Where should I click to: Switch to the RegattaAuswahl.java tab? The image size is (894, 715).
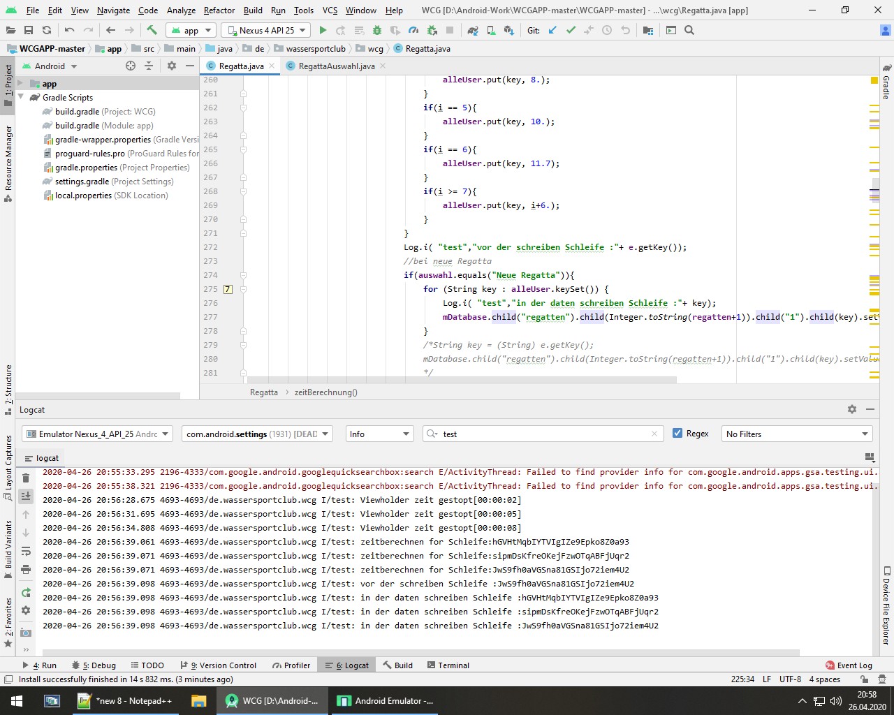point(336,66)
